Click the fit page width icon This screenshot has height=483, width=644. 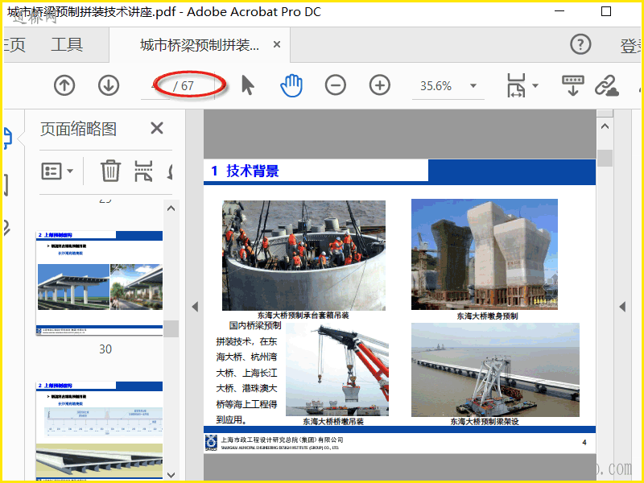[516, 85]
